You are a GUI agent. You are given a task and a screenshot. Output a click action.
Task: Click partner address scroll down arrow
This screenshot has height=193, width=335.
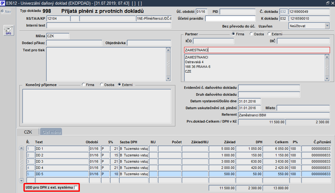click(x=327, y=79)
